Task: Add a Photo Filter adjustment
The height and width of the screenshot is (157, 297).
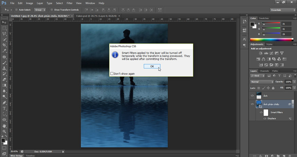Action: [x=274, y=59]
